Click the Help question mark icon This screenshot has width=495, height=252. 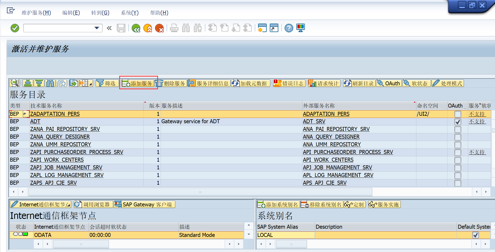tap(289, 28)
